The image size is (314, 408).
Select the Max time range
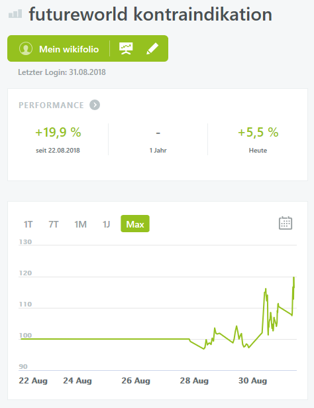[135, 224]
